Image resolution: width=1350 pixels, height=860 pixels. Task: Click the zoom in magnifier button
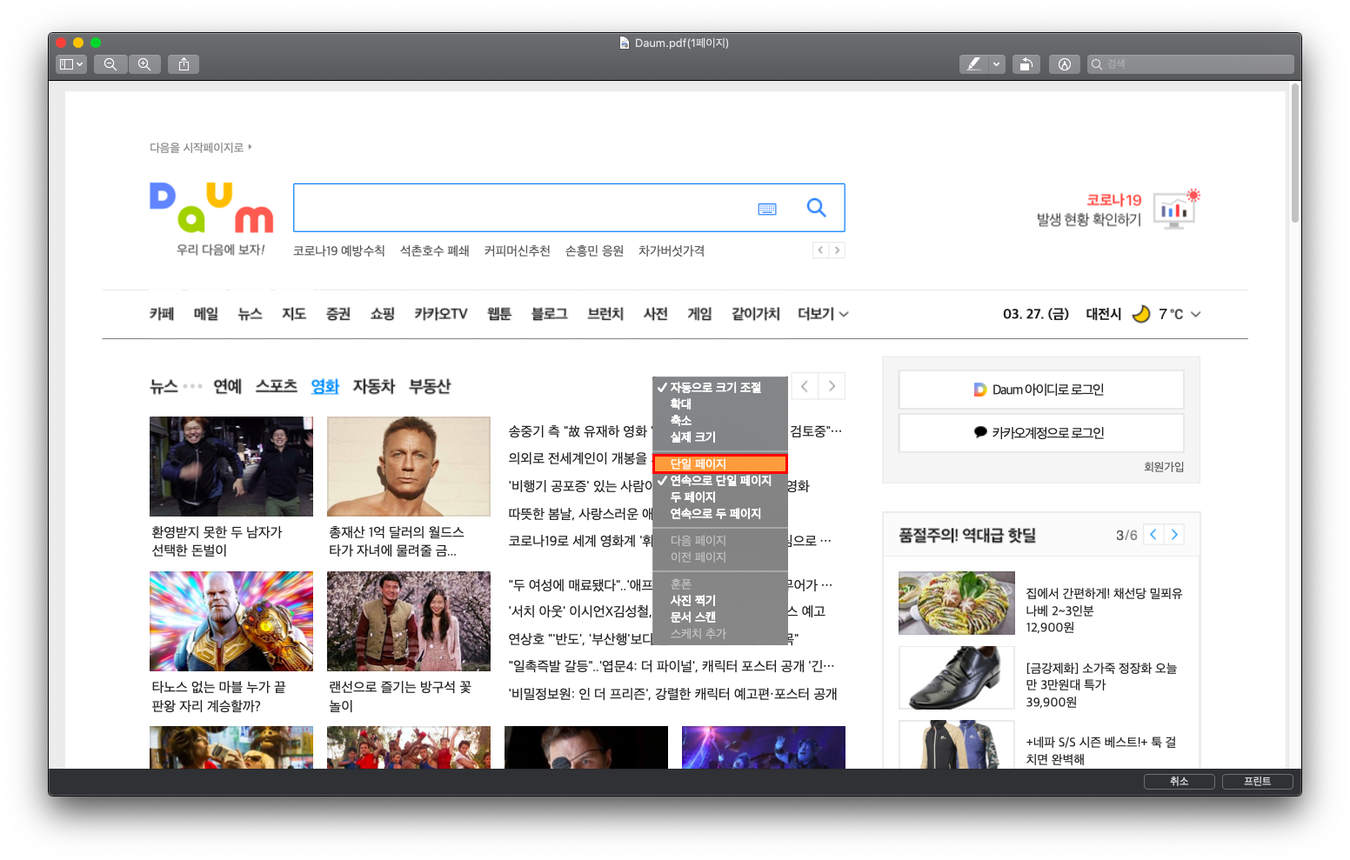[144, 64]
